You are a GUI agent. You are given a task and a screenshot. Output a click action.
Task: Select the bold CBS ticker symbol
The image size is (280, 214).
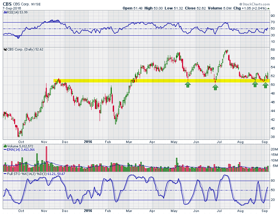point(7,4)
